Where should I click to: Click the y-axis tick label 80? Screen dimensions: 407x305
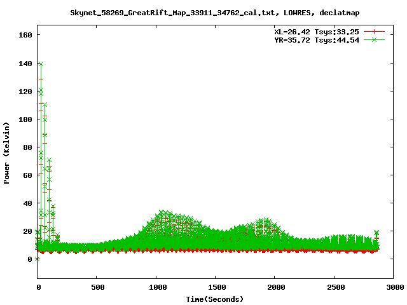pyautogui.click(x=27, y=147)
